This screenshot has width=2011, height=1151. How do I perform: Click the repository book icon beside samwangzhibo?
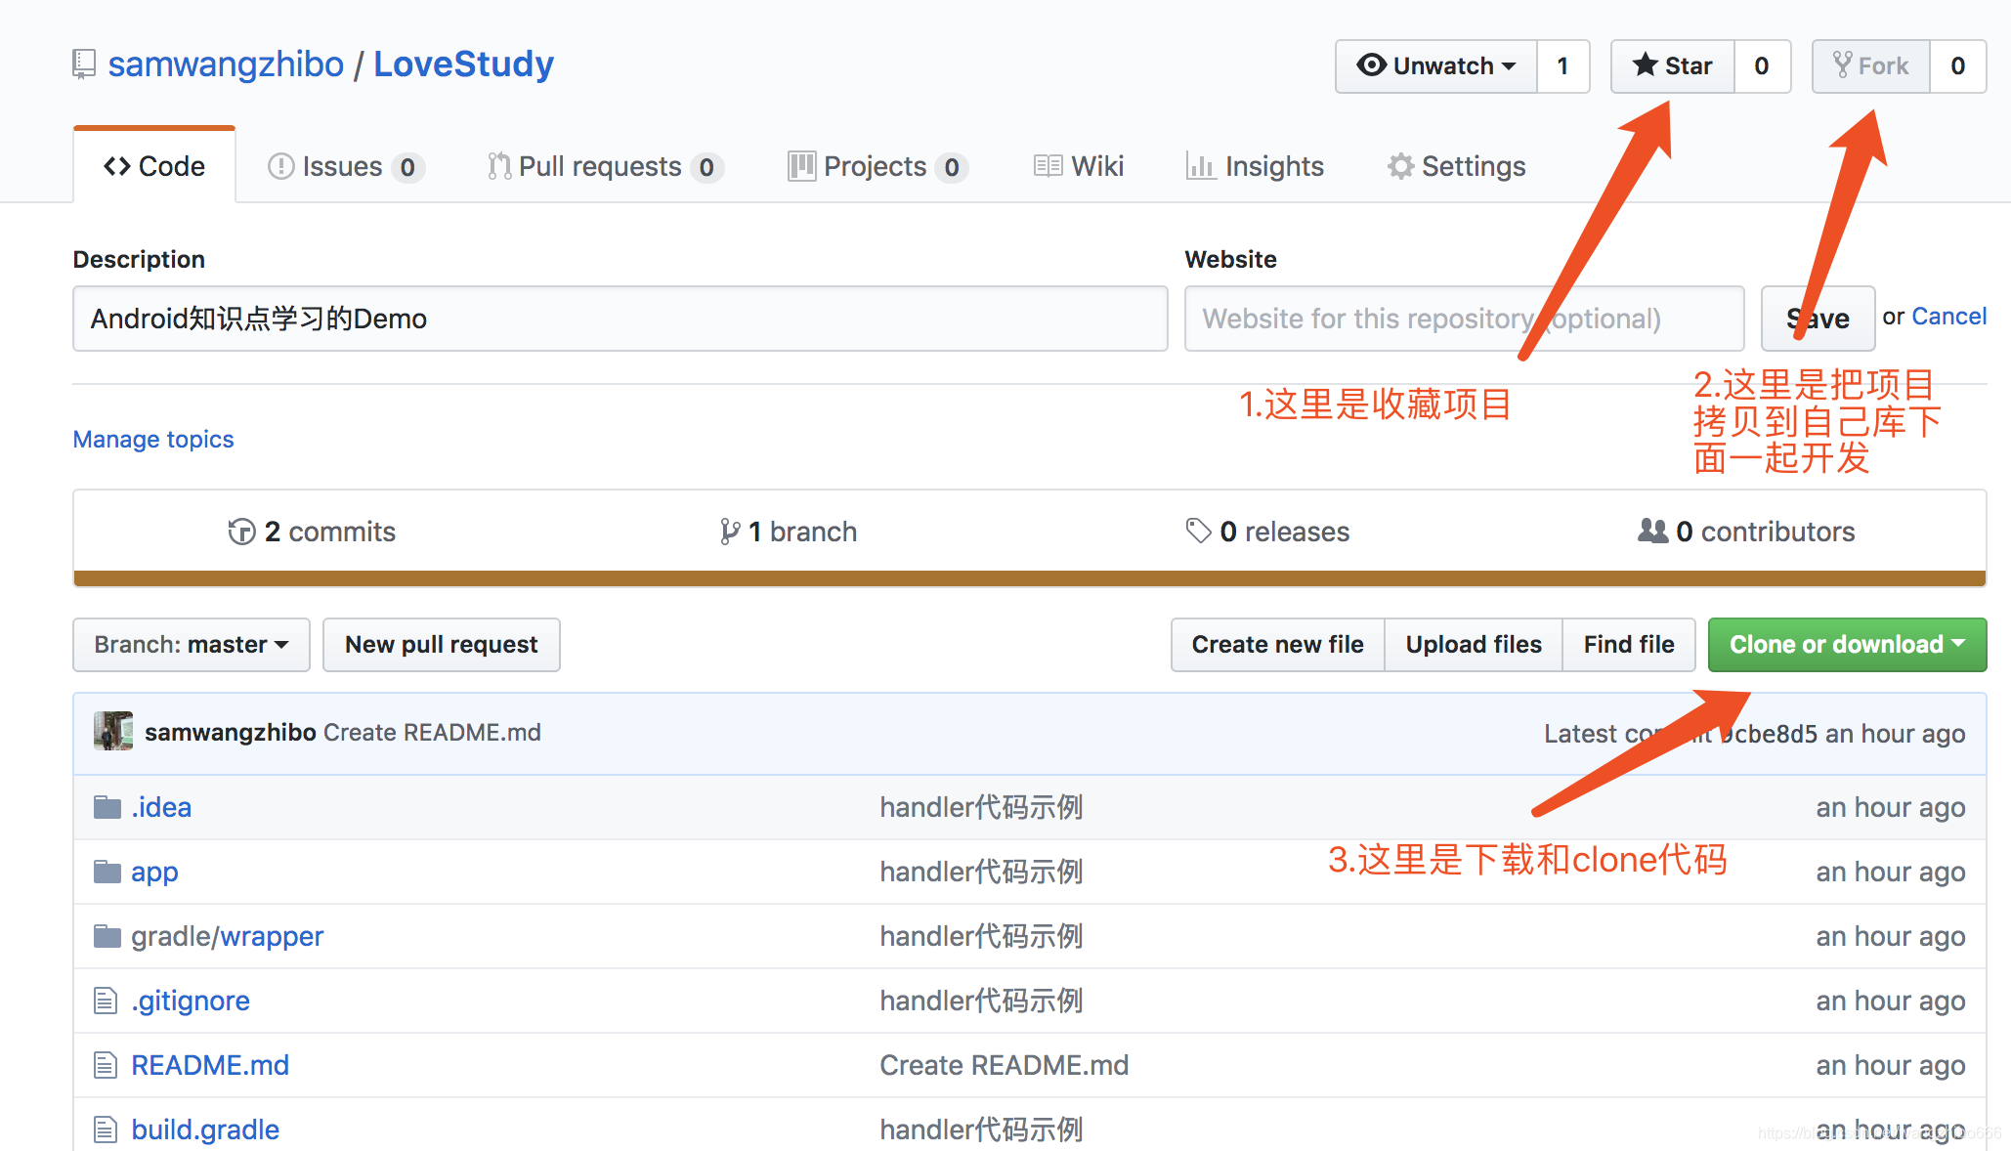pyautogui.click(x=84, y=64)
